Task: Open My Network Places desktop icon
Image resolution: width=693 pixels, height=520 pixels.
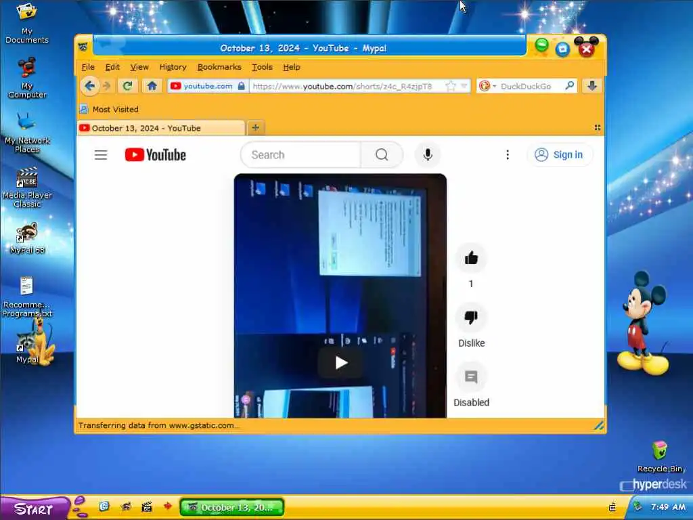Action: point(27,132)
